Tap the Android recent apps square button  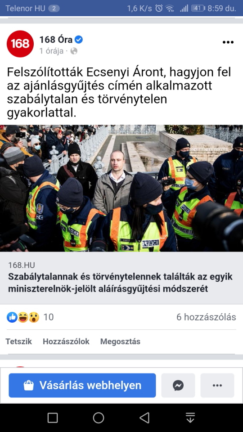point(53,418)
